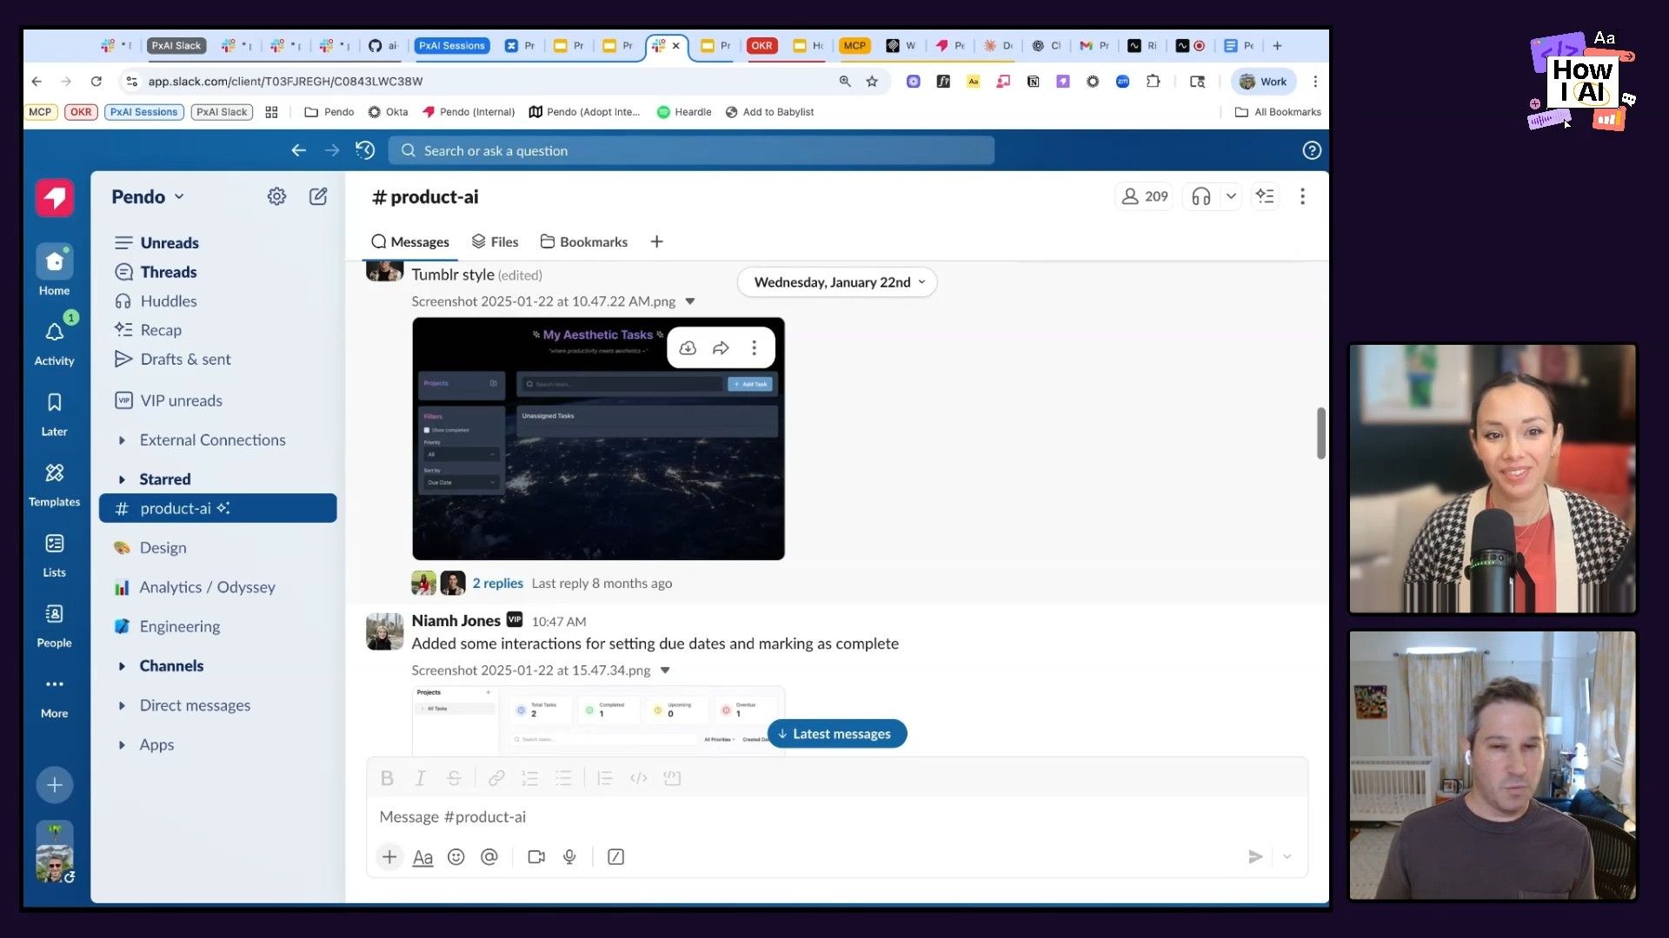Collapse the 10.47.22 AM screenshot attachment
This screenshot has height=938, width=1669.
pos(690,301)
